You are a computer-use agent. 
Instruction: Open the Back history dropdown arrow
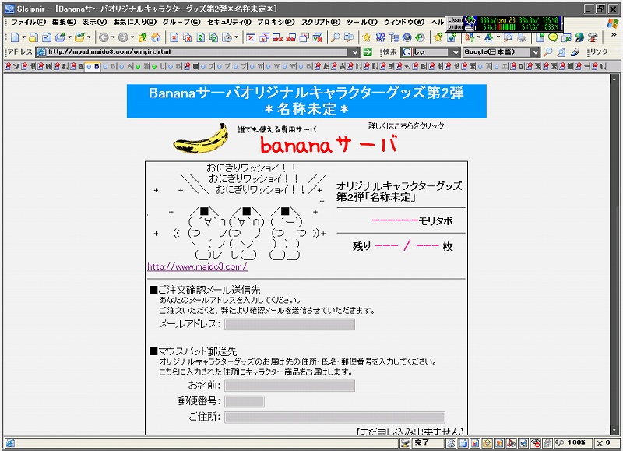tap(113, 37)
